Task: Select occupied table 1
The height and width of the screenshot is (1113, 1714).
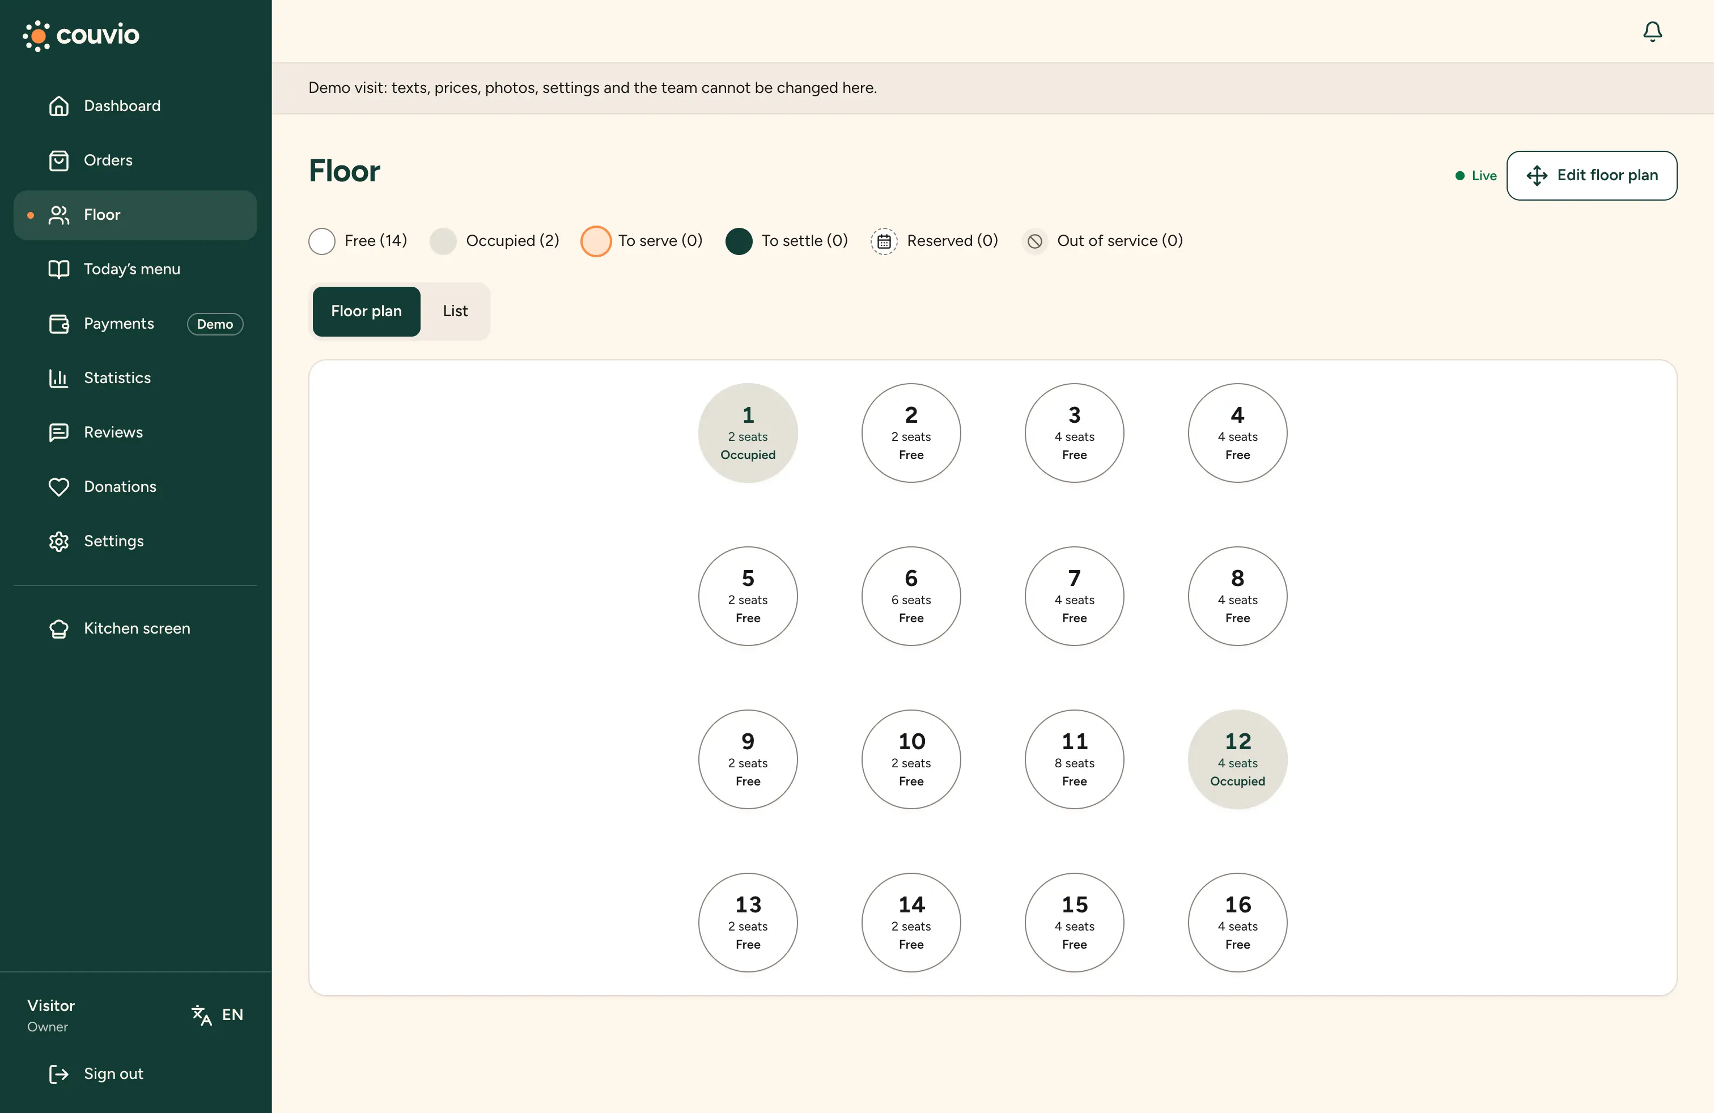Action: [748, 432]
